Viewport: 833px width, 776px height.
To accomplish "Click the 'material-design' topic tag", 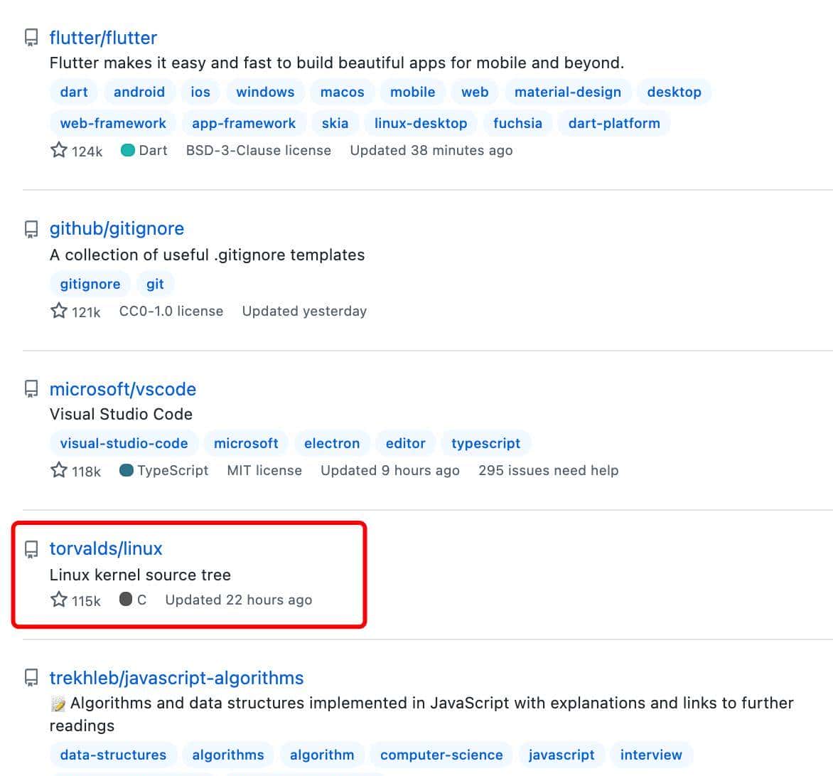I will [x=568, y=92].
